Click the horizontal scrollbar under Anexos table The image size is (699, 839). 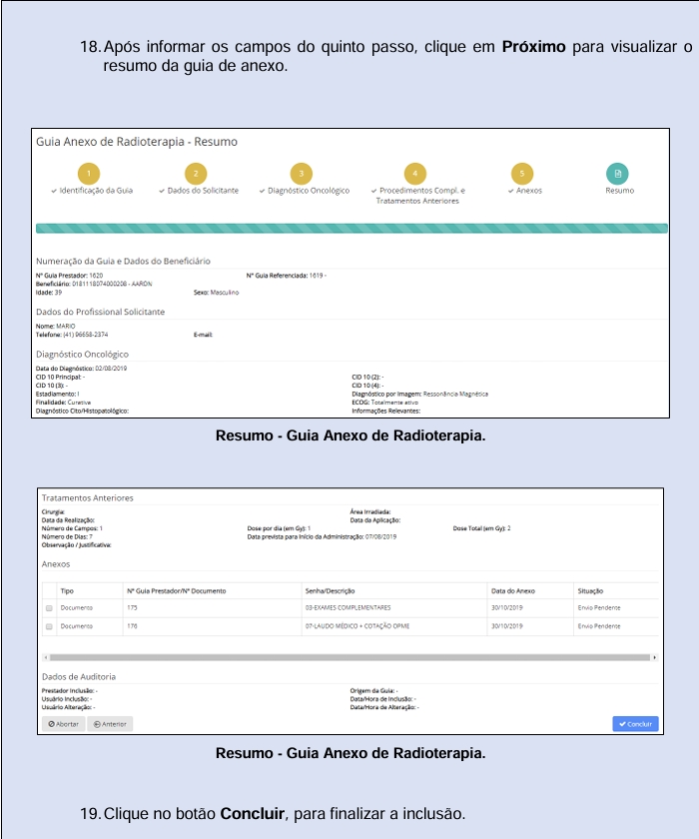pyautogui.click(x=349, y=657)
